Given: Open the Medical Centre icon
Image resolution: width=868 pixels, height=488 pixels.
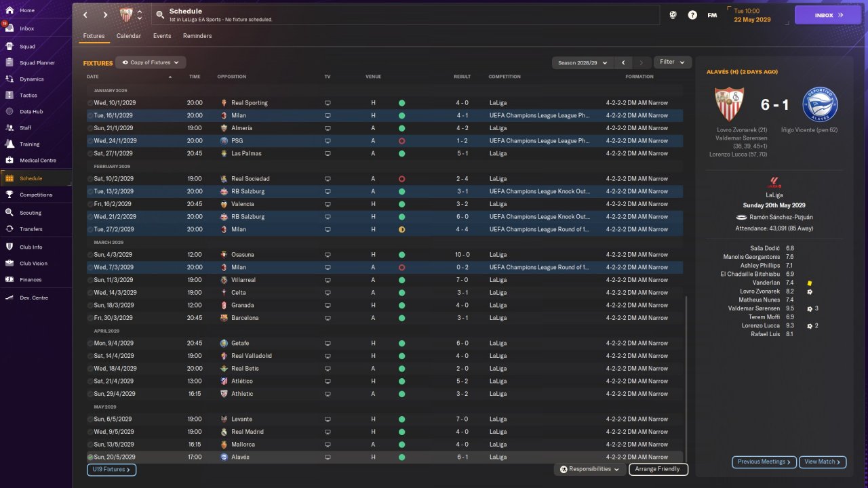Looking at the screenshot, I should point(9,161).
